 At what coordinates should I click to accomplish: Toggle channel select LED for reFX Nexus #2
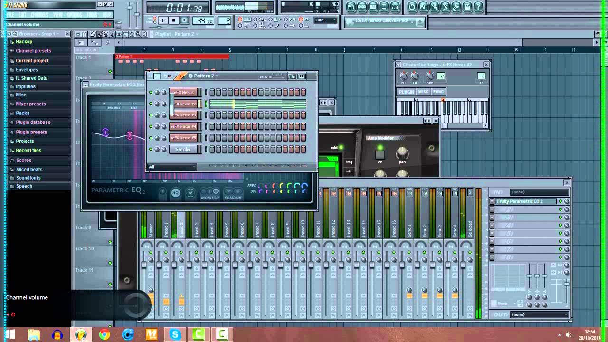click(206, 104)
